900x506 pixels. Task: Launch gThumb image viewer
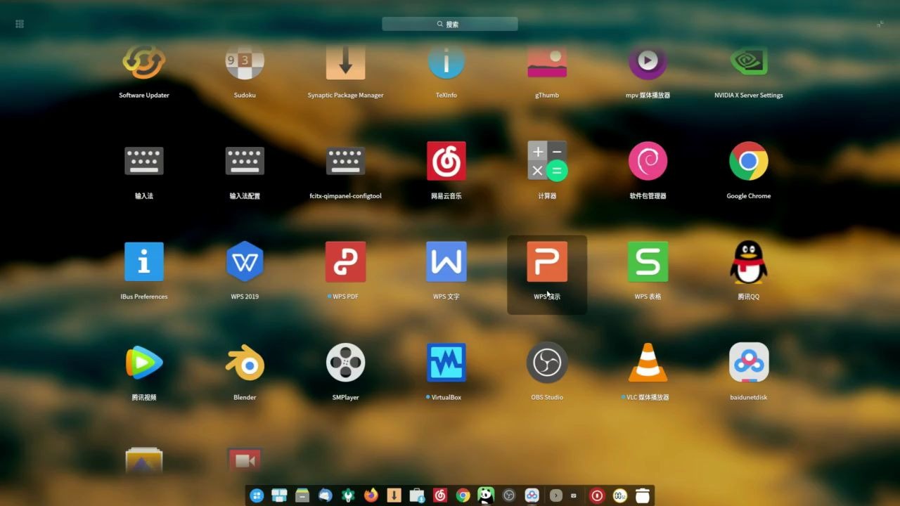[547, 63]
